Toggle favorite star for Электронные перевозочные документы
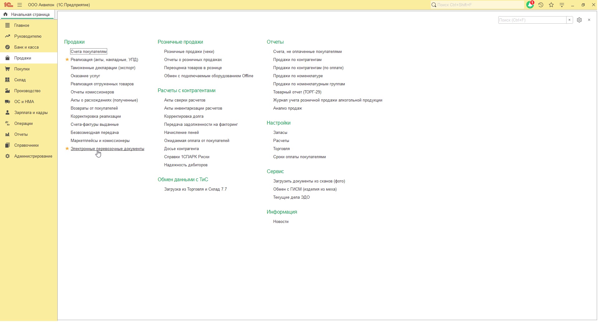 [67, 149]
